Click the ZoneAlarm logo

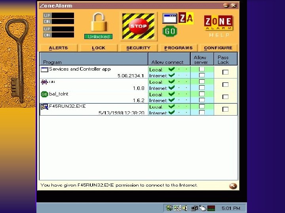(218, 22)
